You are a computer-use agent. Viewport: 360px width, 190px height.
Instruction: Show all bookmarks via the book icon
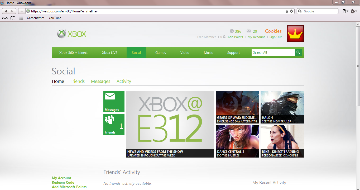[13, 18]
